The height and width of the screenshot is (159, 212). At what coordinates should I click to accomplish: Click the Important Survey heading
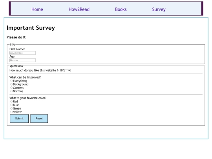pyautogui.click(x=31, y=28)
